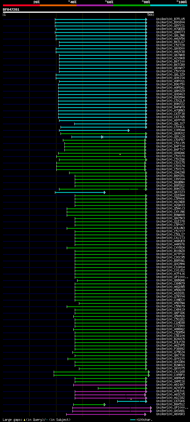Click the UniRef100_B6TLG7 entry

[x=170, y=42]
